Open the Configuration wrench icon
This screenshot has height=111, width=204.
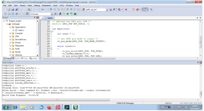pos(151,9)
